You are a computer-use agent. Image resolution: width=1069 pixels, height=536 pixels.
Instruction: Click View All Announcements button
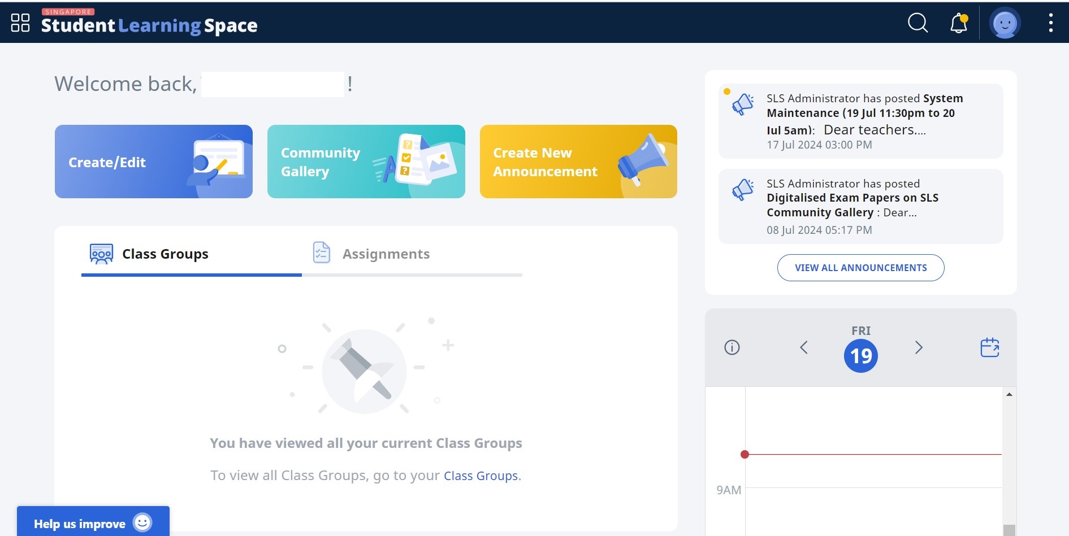pos(860,268)
